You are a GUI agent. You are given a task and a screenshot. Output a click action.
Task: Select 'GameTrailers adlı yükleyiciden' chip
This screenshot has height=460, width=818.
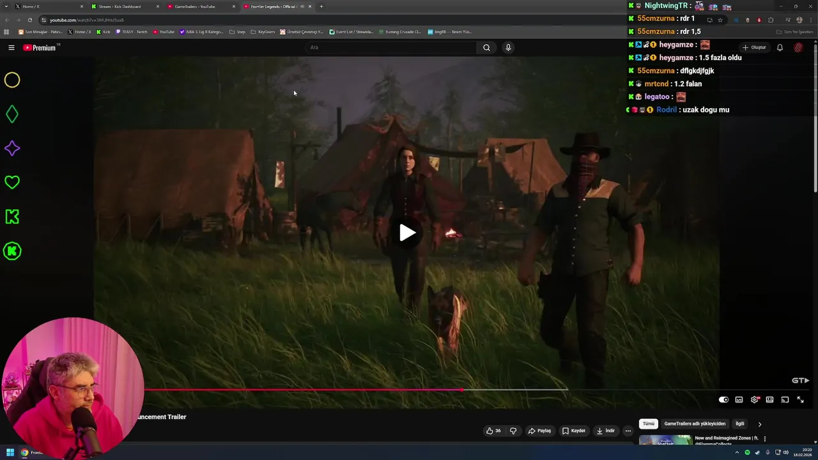point(695,424)
